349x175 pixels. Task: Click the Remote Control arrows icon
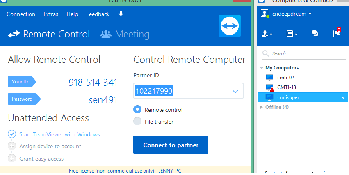tap(14, 35)
